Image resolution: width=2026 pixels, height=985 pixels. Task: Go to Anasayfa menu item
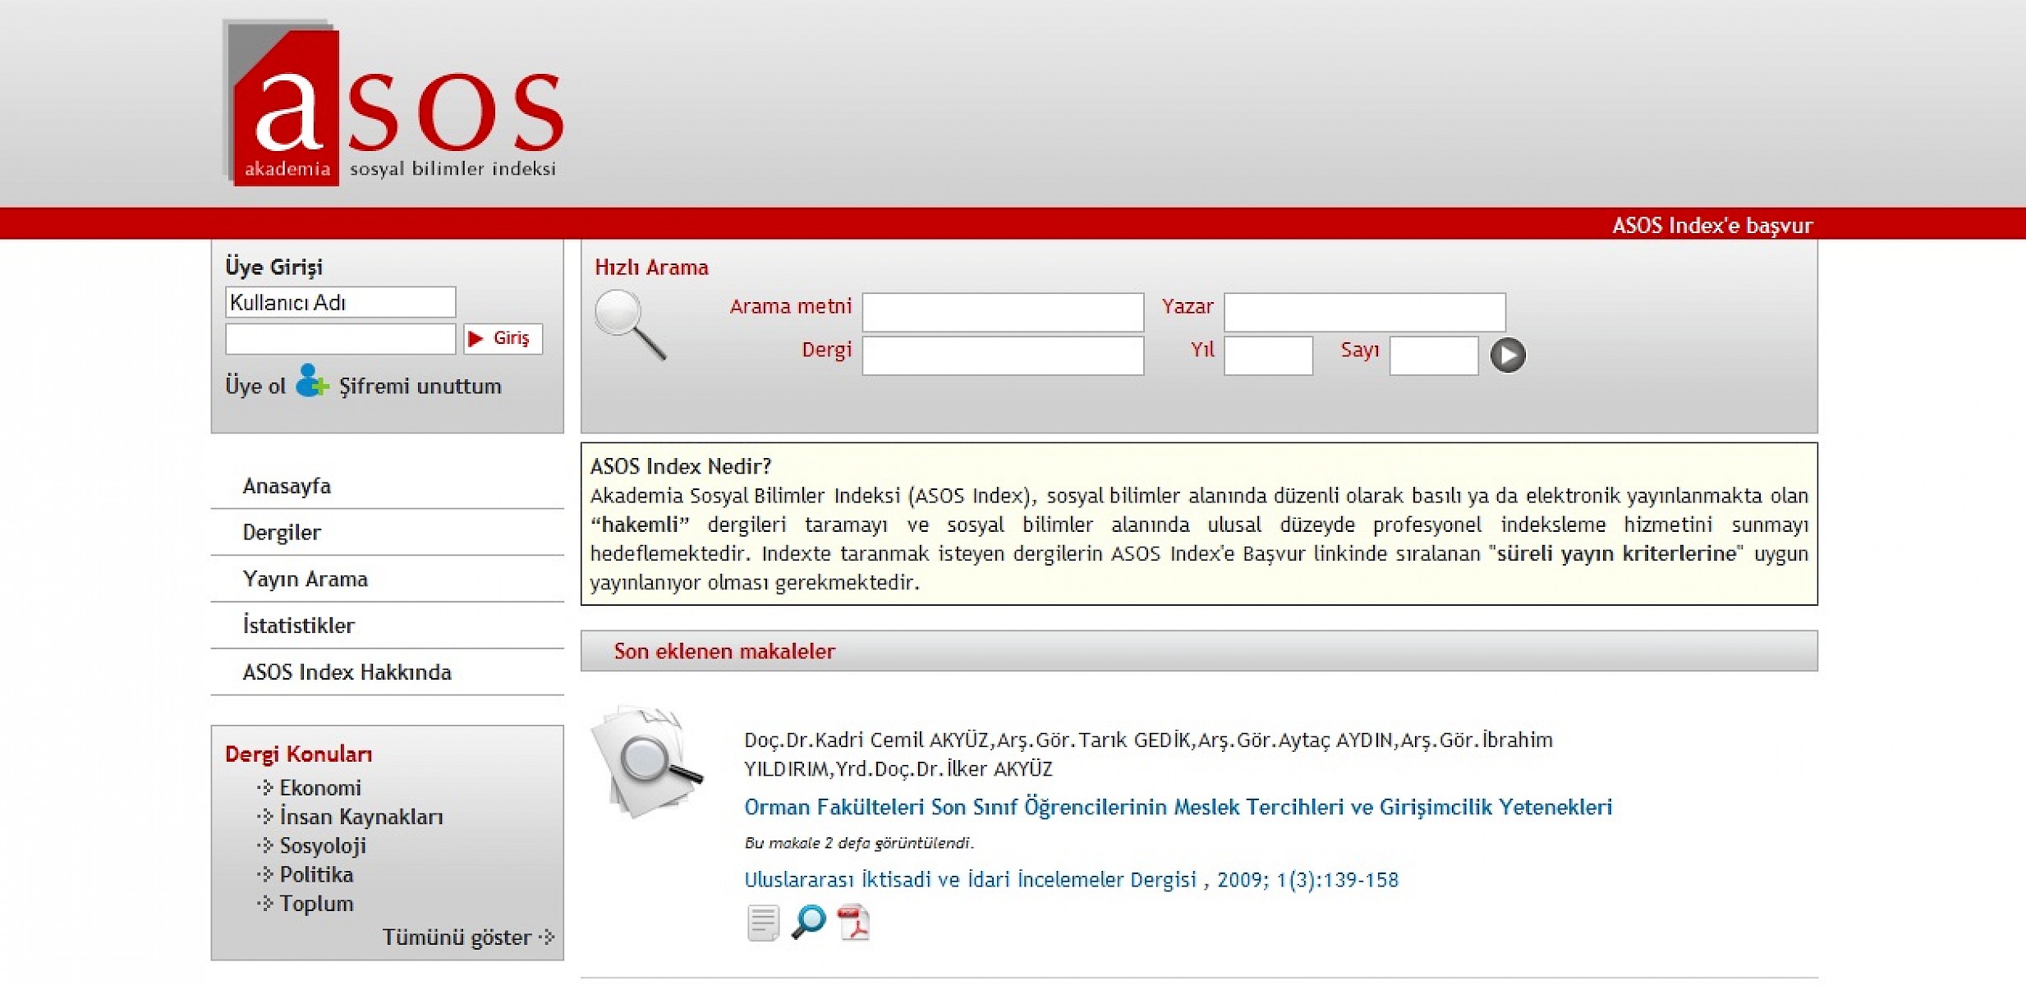coord(287,486)
